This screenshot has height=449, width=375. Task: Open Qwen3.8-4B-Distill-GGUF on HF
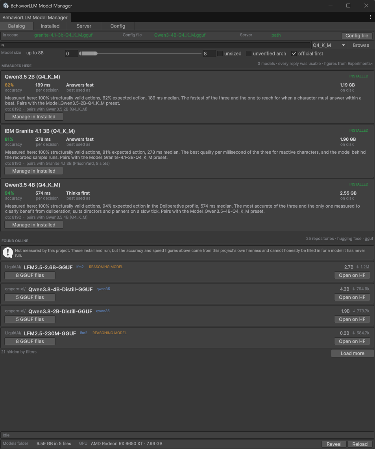click(x=352, y=297)
